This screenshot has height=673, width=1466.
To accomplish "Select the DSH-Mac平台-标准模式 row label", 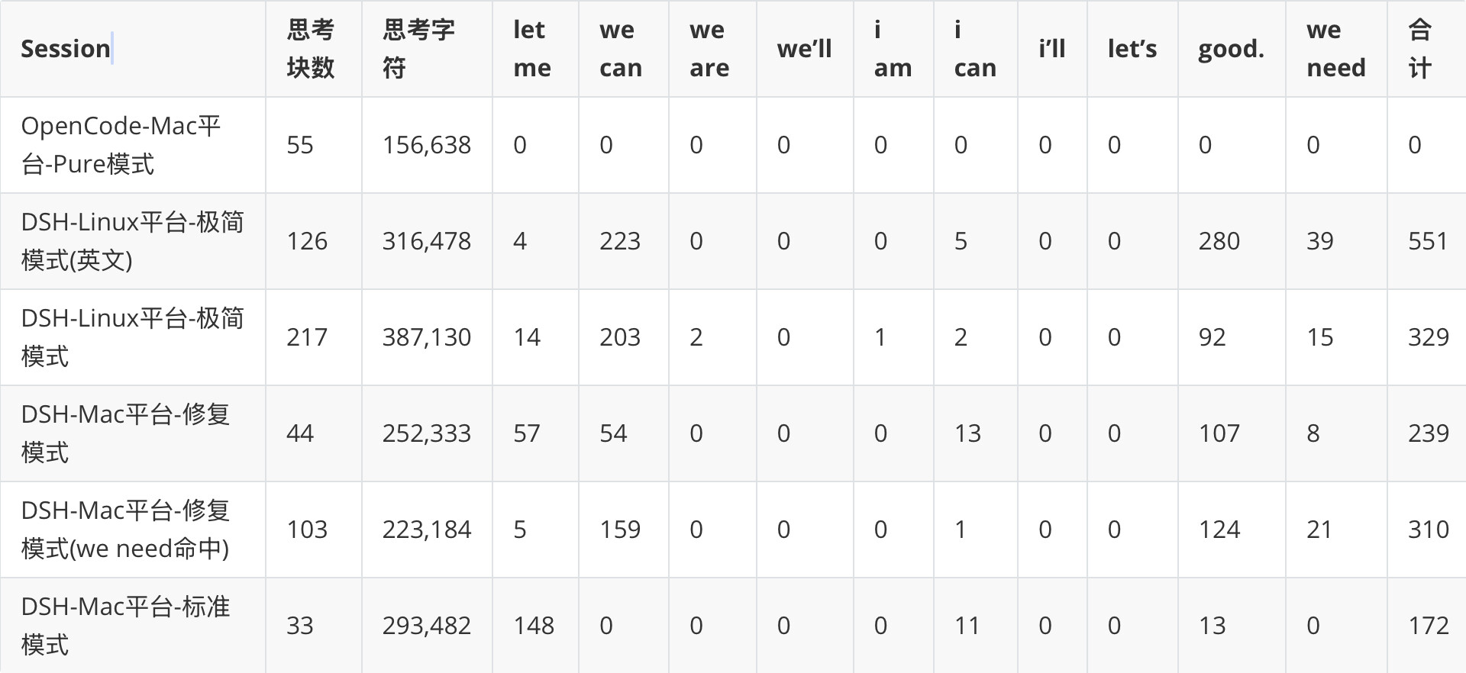I will pos(125,626).
